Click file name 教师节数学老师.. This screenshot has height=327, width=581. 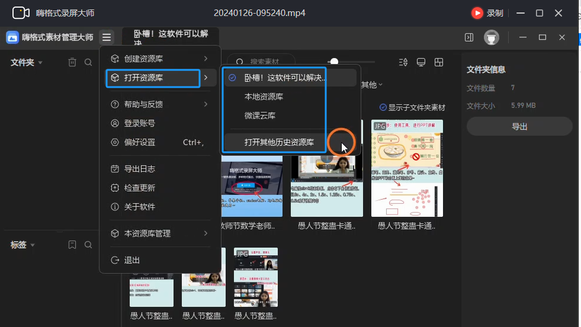tap(248, 226)
